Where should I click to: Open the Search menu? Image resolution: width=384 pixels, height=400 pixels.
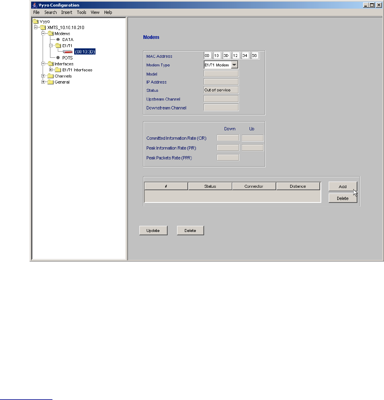tap(50, 12)
